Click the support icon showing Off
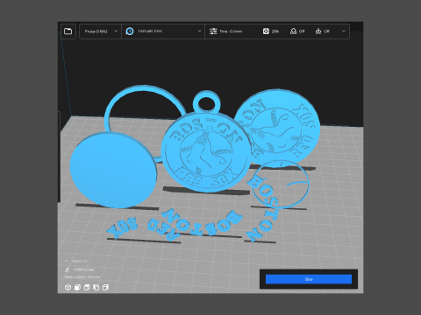Viewport: 421px width, 315px height. tap(293, 31)
